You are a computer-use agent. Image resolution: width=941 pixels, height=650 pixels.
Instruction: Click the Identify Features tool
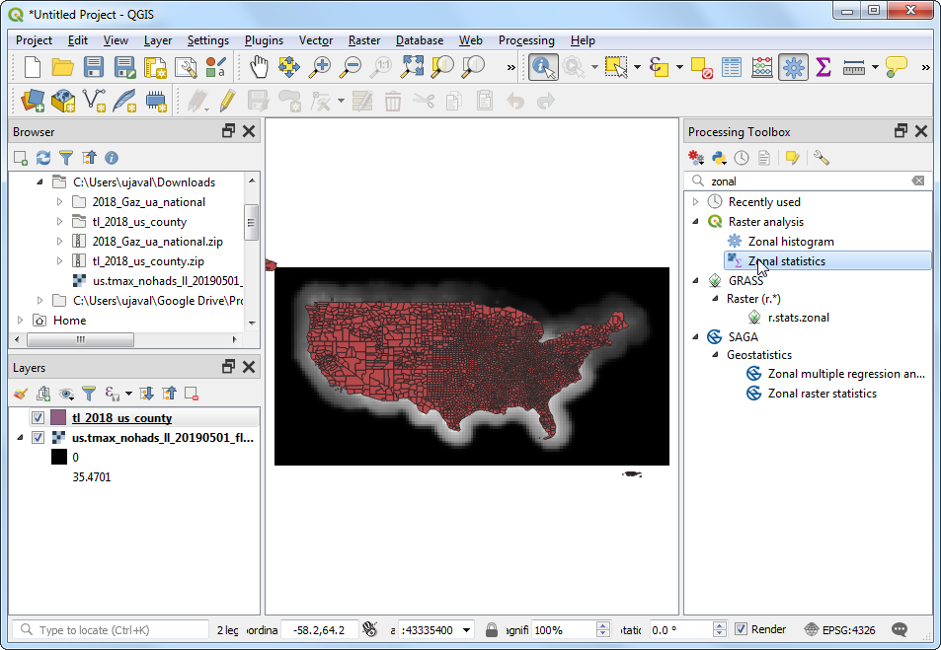click(x=543, y=67)
